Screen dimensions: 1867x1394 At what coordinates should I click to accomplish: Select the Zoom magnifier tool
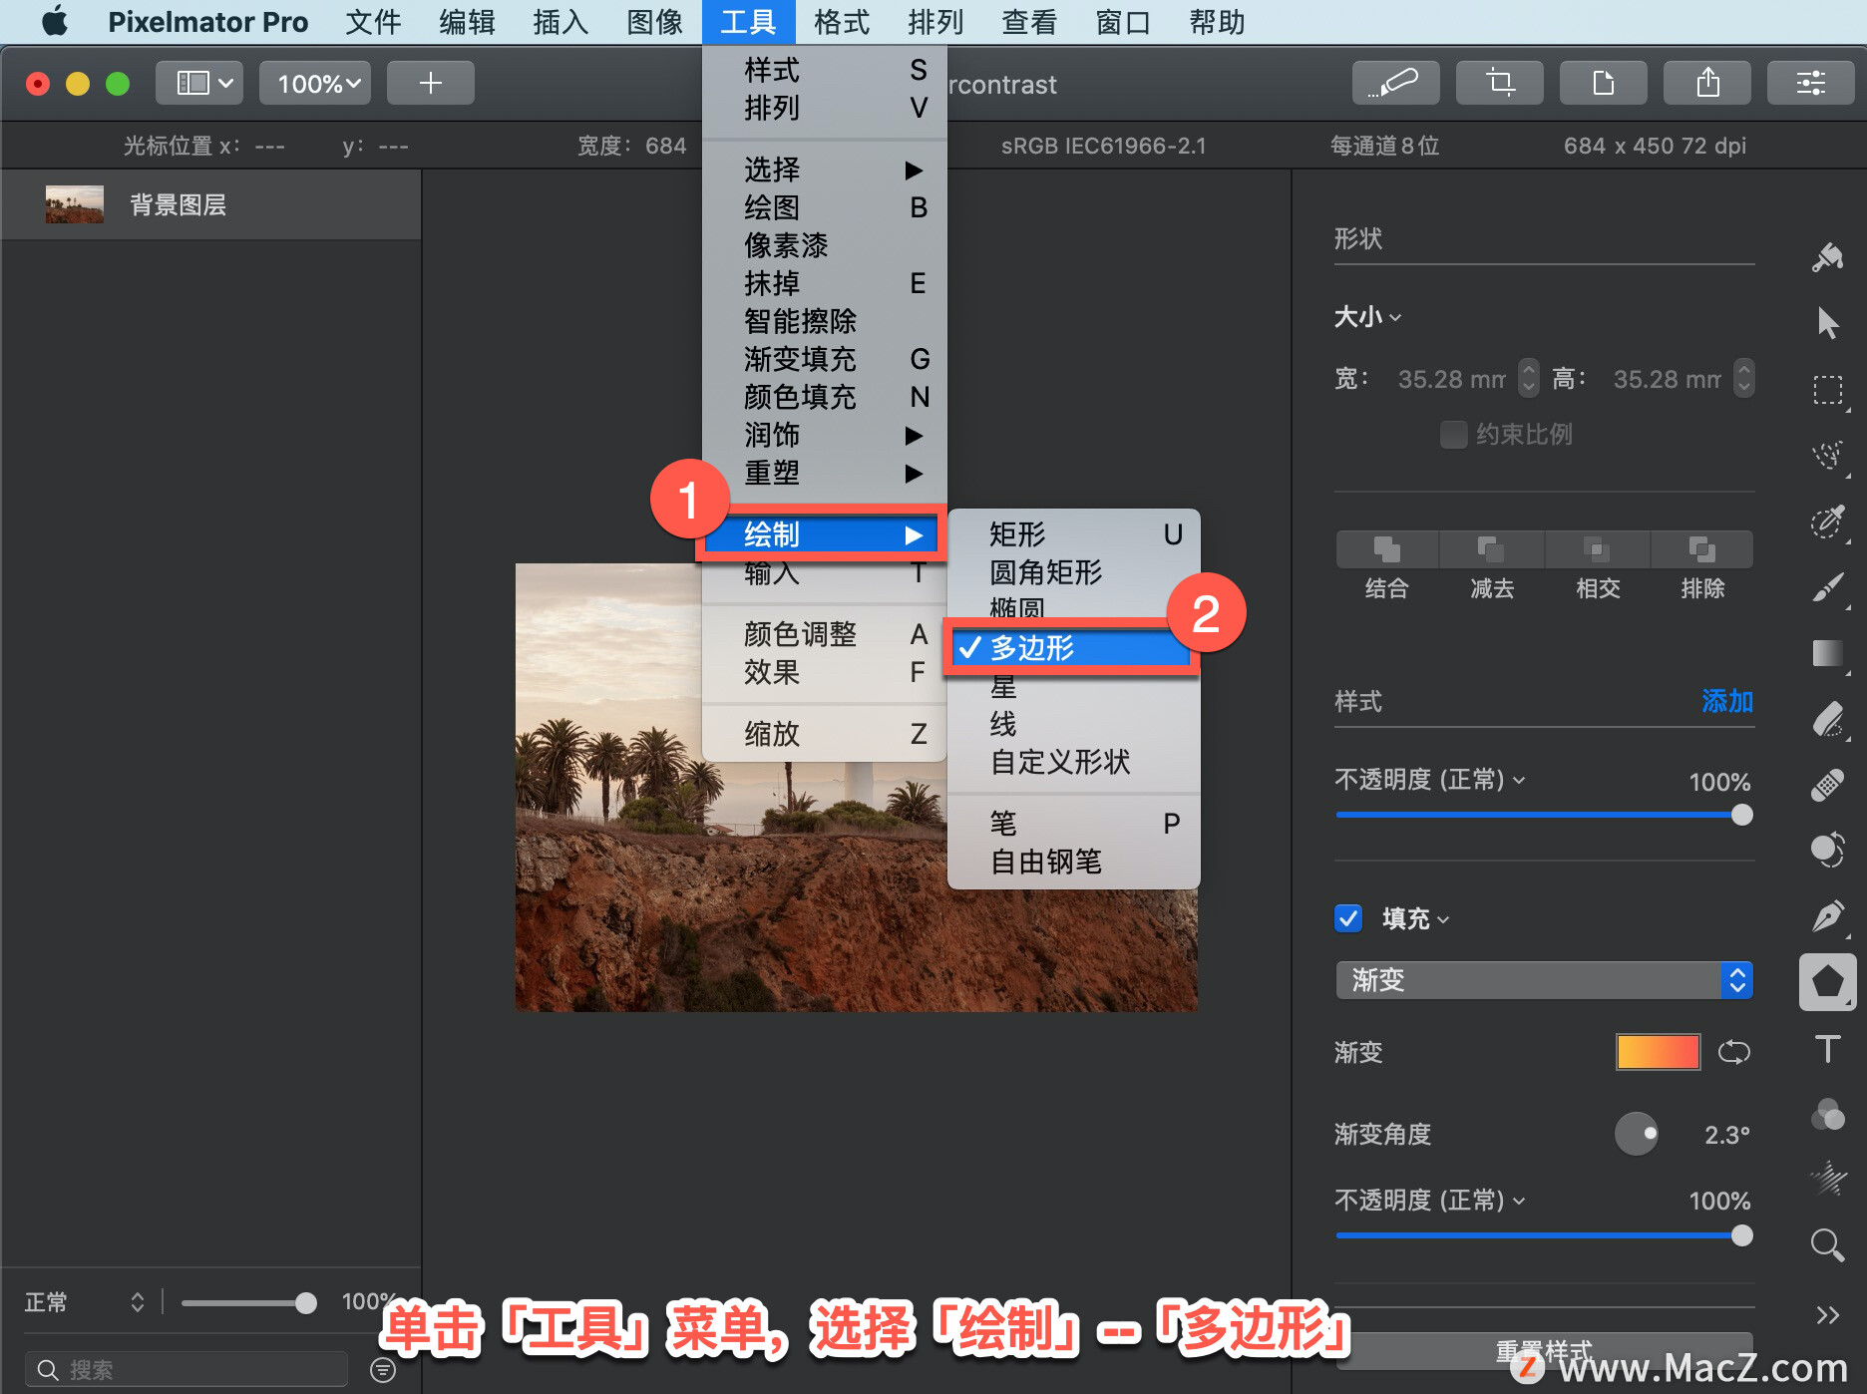(x=1827, y=1244)
